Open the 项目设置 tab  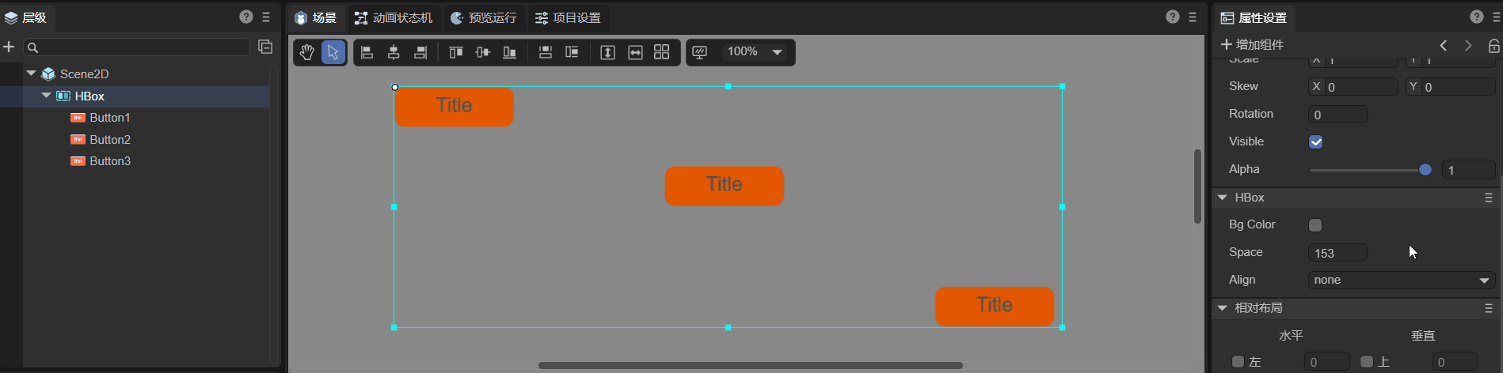pos(568,17)
